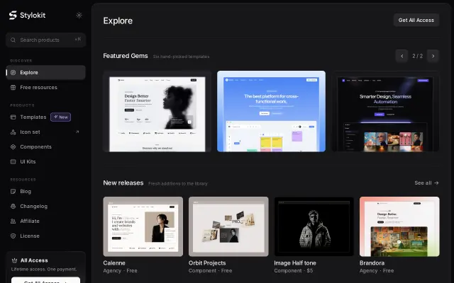The image size is (454, 283).
Task: Click the License shield icon
Action: coord(13,236)
